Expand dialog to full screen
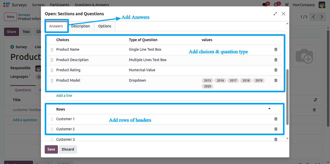The image size is (330, 164). [x=275, y=14]
